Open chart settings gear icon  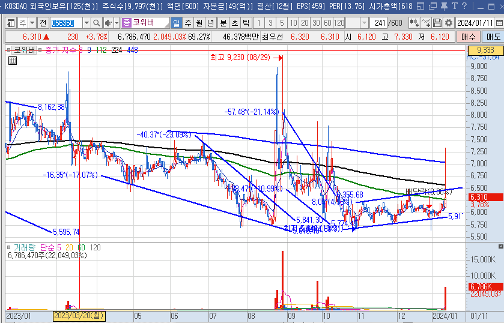pos(449,23)
